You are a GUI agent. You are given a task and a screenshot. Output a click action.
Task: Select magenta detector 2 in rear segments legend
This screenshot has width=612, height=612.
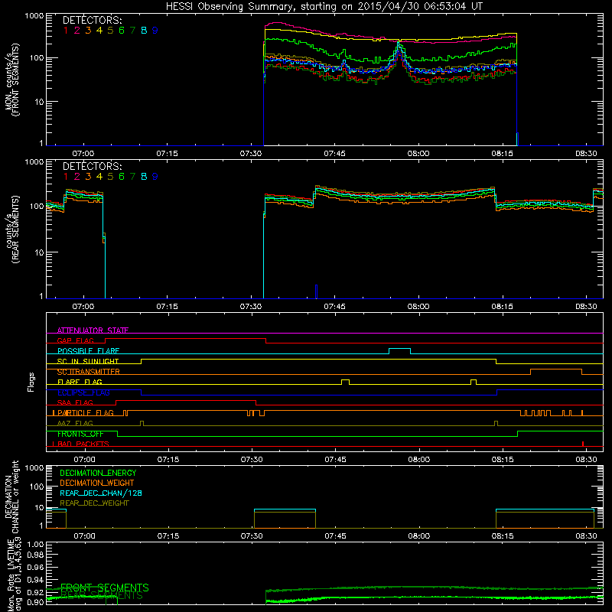pos(77,177)
